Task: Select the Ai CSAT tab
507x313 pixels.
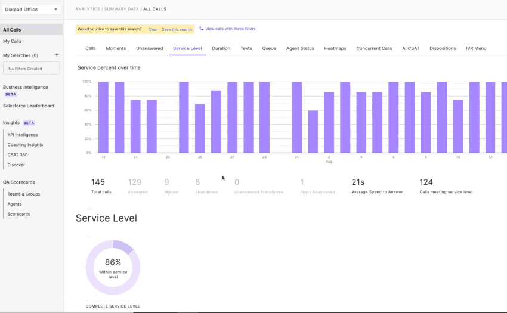Action: [x=410, y=48]
